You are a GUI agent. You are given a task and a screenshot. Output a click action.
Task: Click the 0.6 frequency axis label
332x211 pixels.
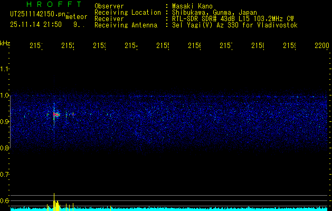pos(4,200)
